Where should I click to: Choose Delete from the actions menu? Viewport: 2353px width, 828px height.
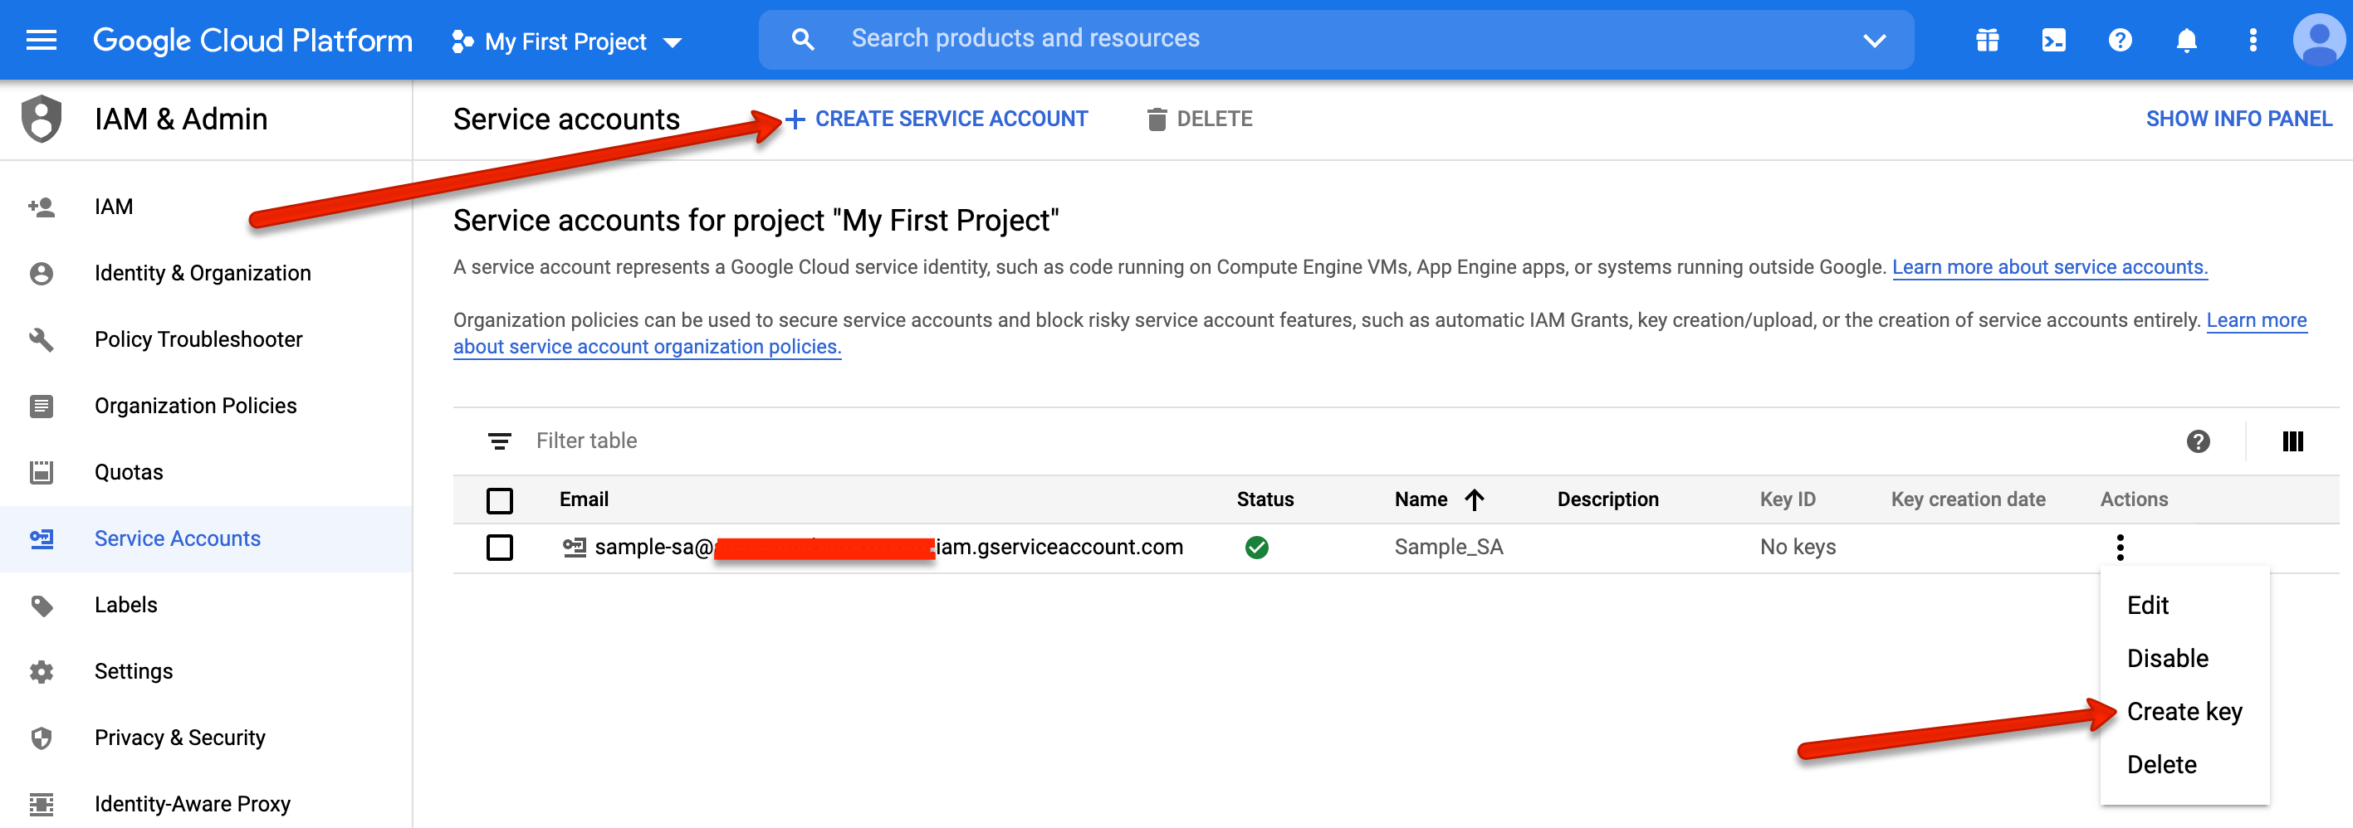coord(2161,764)
